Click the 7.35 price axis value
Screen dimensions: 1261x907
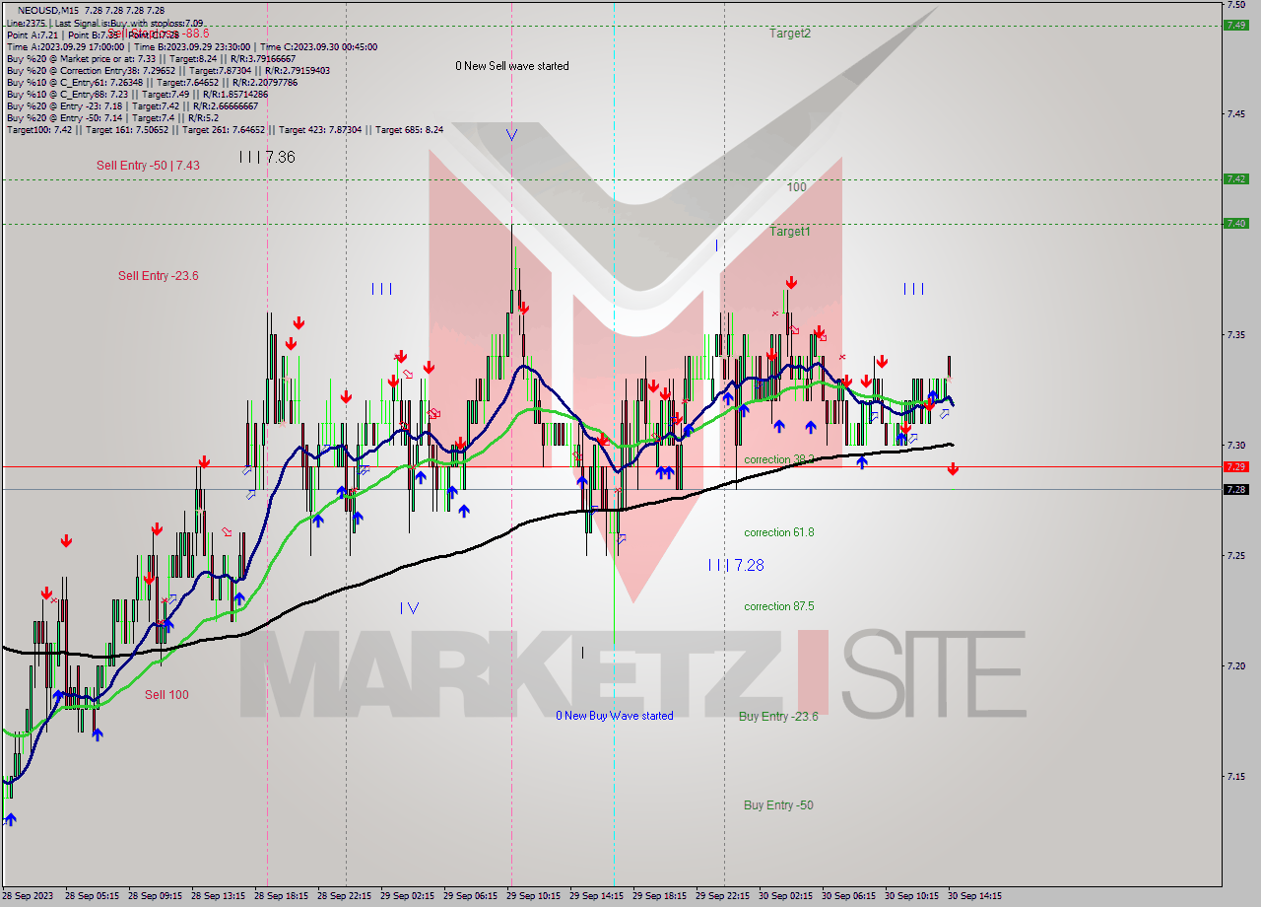point(1235,335)
